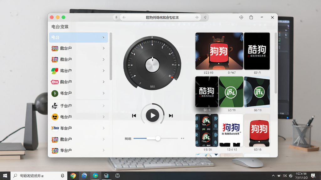The image size is (321, 180).
Task: Expand the chevron of the green-red leaf row
Action: (103, 71)
